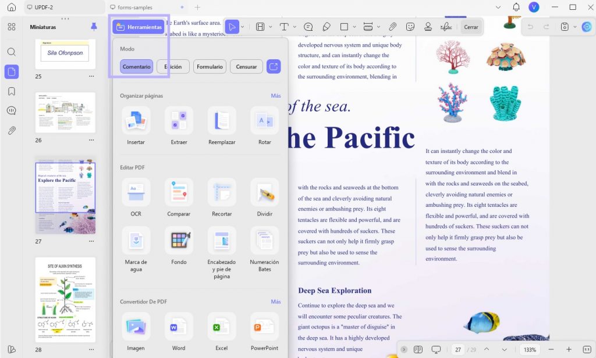Go to previous page with up chevron
The image size is (596, 358).
tap(487, 349)
